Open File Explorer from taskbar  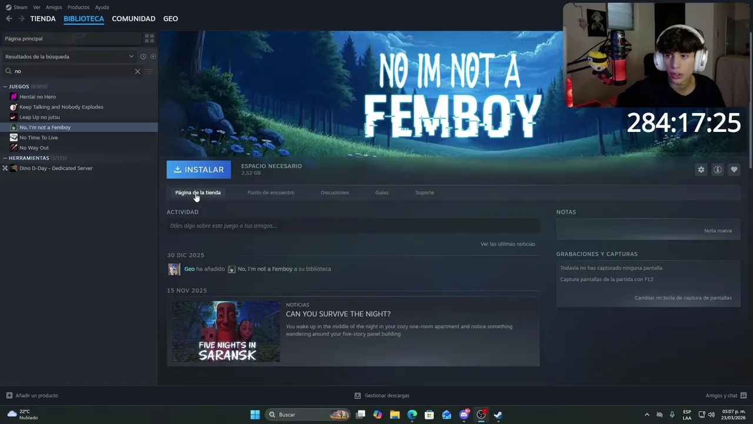[x=395, y=415]
